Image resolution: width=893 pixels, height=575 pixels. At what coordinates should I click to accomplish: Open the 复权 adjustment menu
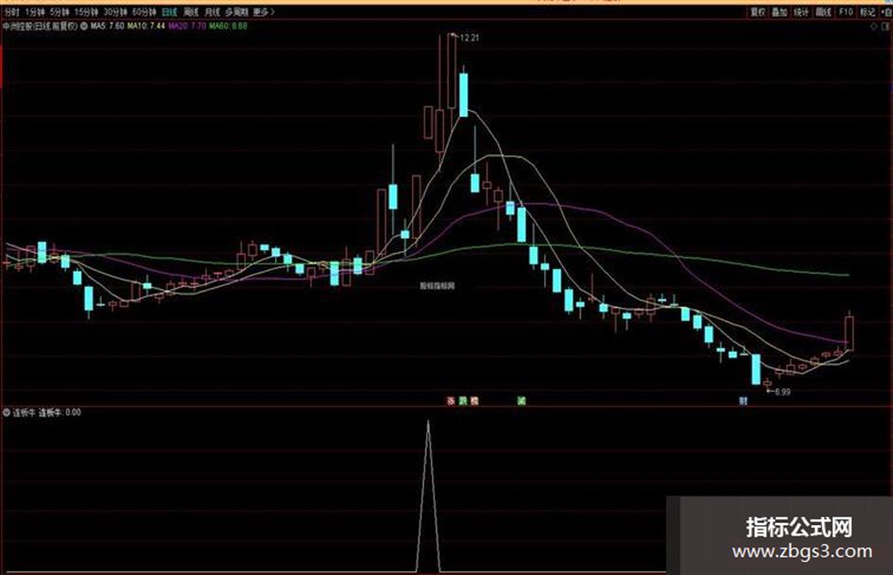758,12
